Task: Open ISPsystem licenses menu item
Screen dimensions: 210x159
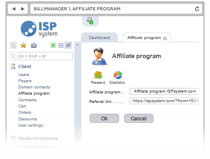Action: pyautogui.click(x=37, y=147)
